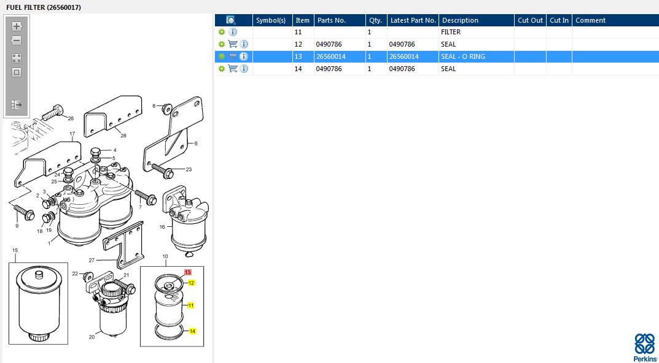Click callout number 6 bracket in diagram
The image size is (659, 363).
[195, 143]
